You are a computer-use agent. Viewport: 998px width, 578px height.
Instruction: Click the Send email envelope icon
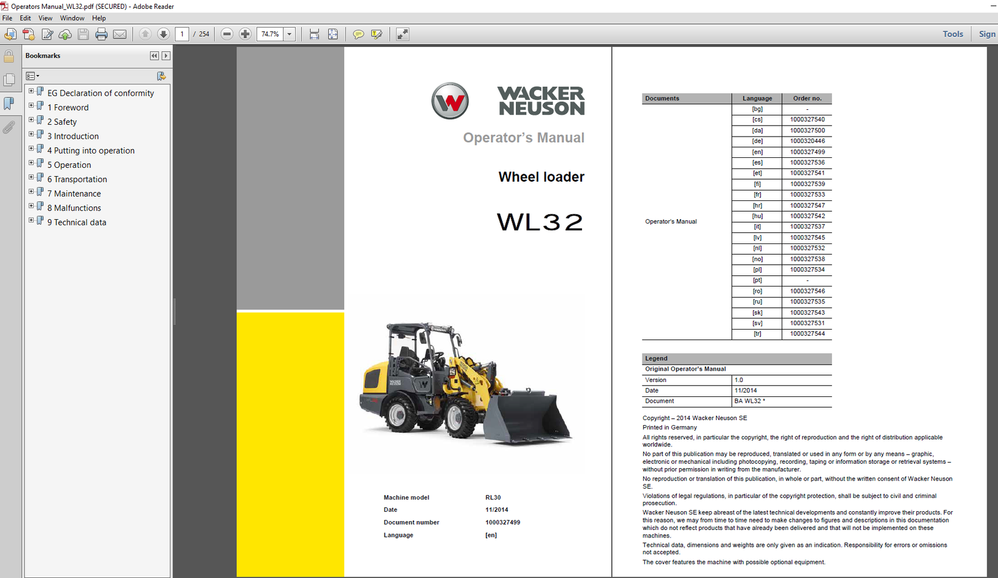(x=120, y=34)
